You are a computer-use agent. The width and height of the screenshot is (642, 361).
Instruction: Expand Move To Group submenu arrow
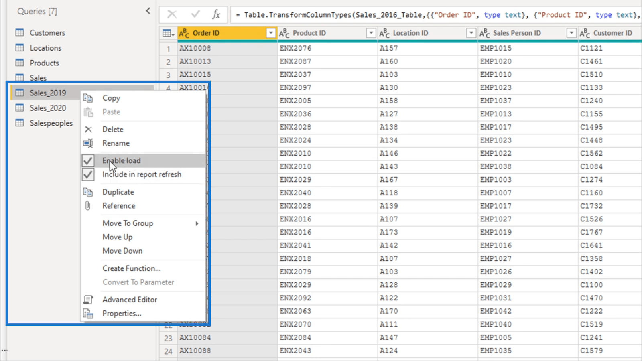[197, 223]
